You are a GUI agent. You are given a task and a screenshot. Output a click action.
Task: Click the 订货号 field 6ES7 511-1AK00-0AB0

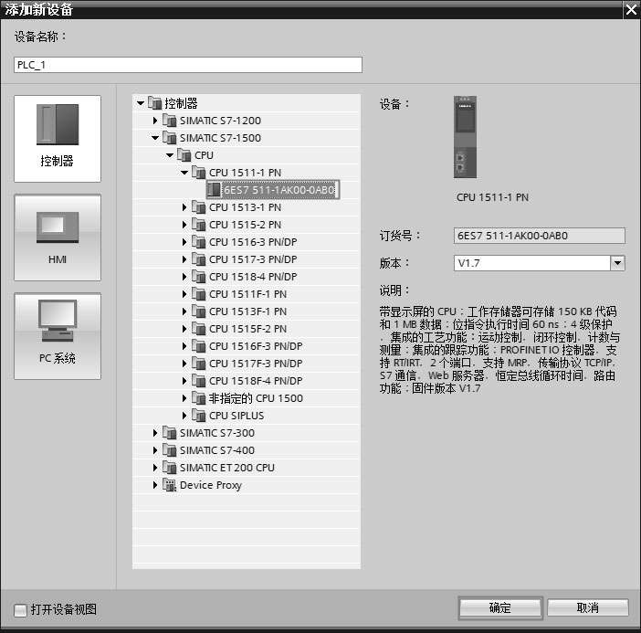point(540,236)
